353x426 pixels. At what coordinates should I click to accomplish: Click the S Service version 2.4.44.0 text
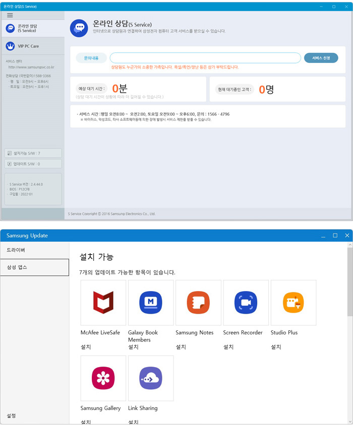[x=26, y=184]
